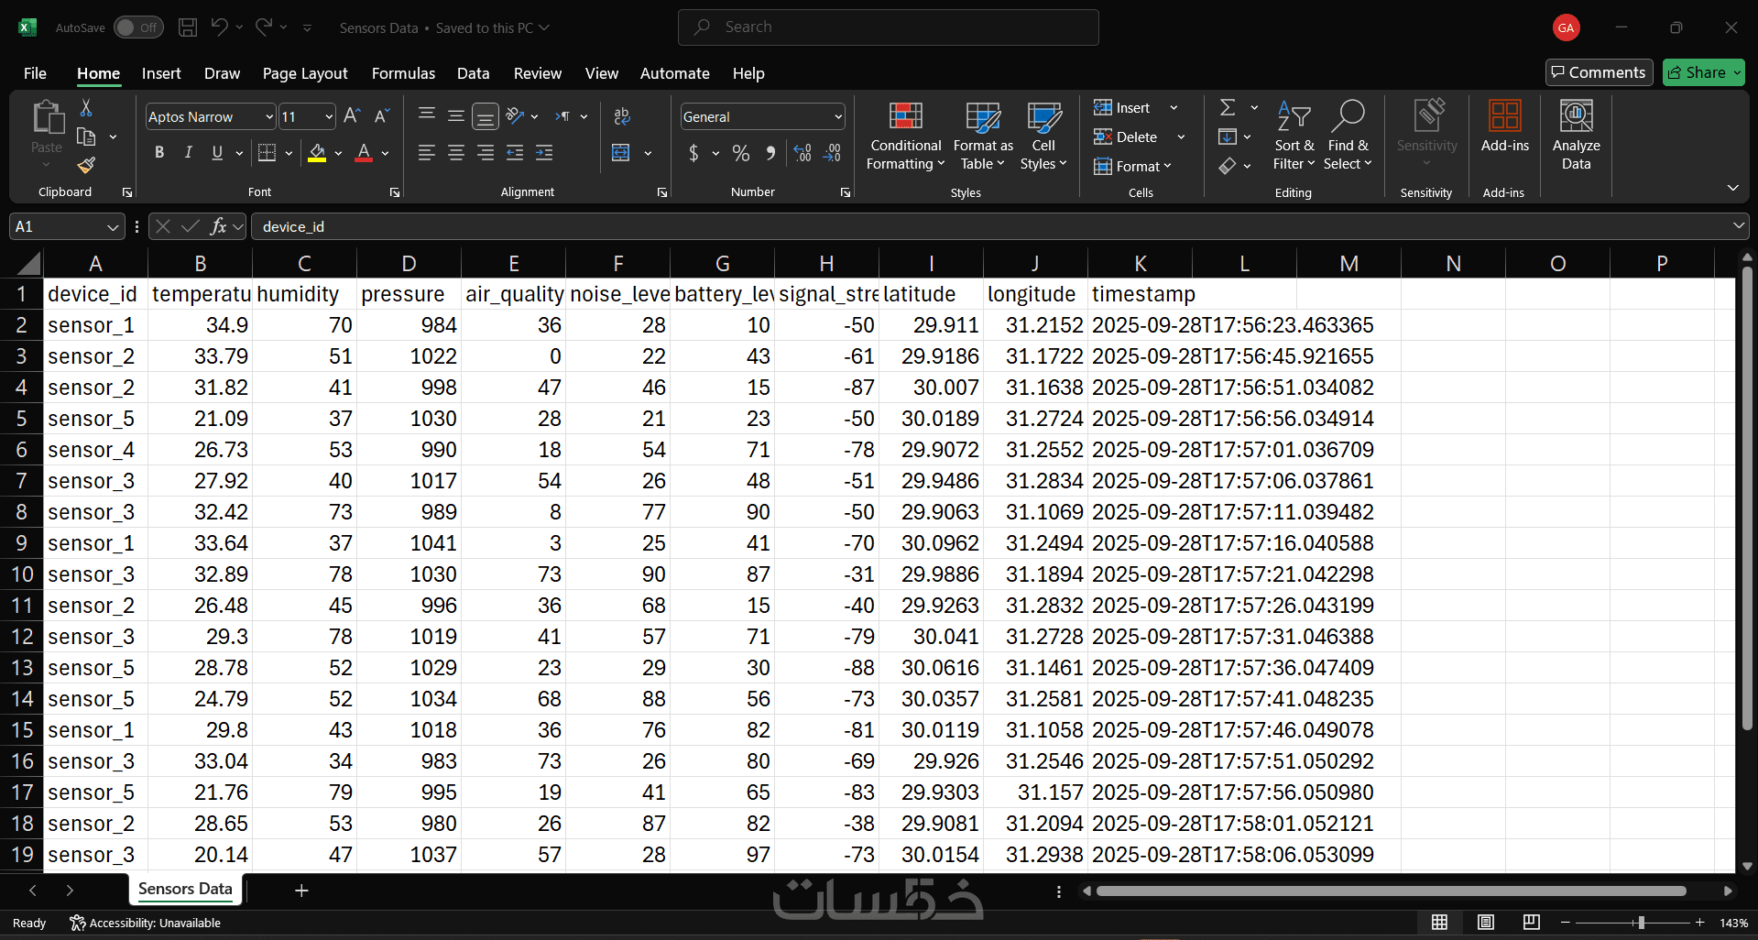Expand the formula bar
The image size is (1758, 940).
(x=1738, y=225)
